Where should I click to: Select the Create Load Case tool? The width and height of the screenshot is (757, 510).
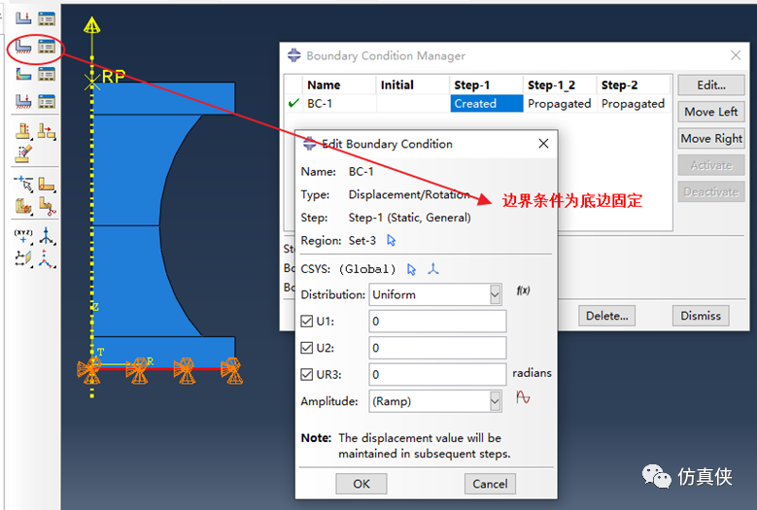click(x=23, y=101)
